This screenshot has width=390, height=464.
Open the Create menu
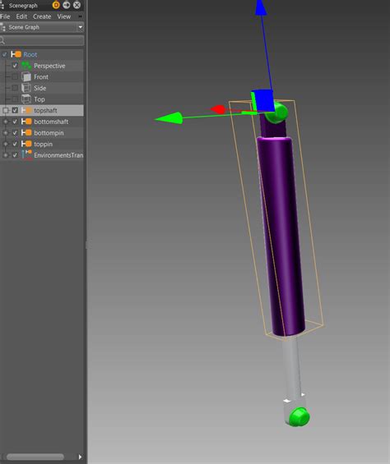(x=42, y=16)
